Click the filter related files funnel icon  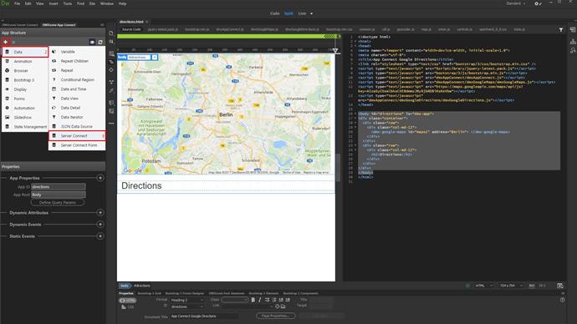[561, 30]
